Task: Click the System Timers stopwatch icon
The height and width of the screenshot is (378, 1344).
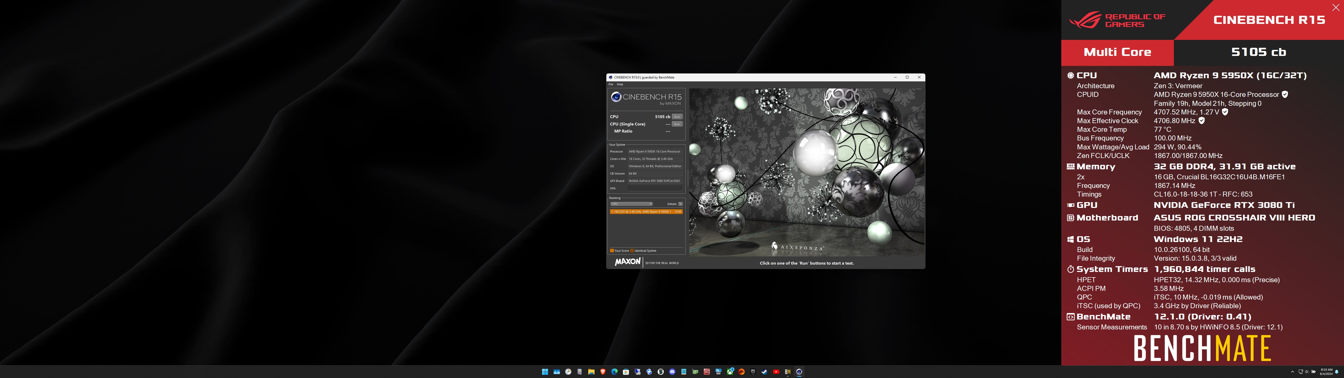Action: tap(1070, 269)
